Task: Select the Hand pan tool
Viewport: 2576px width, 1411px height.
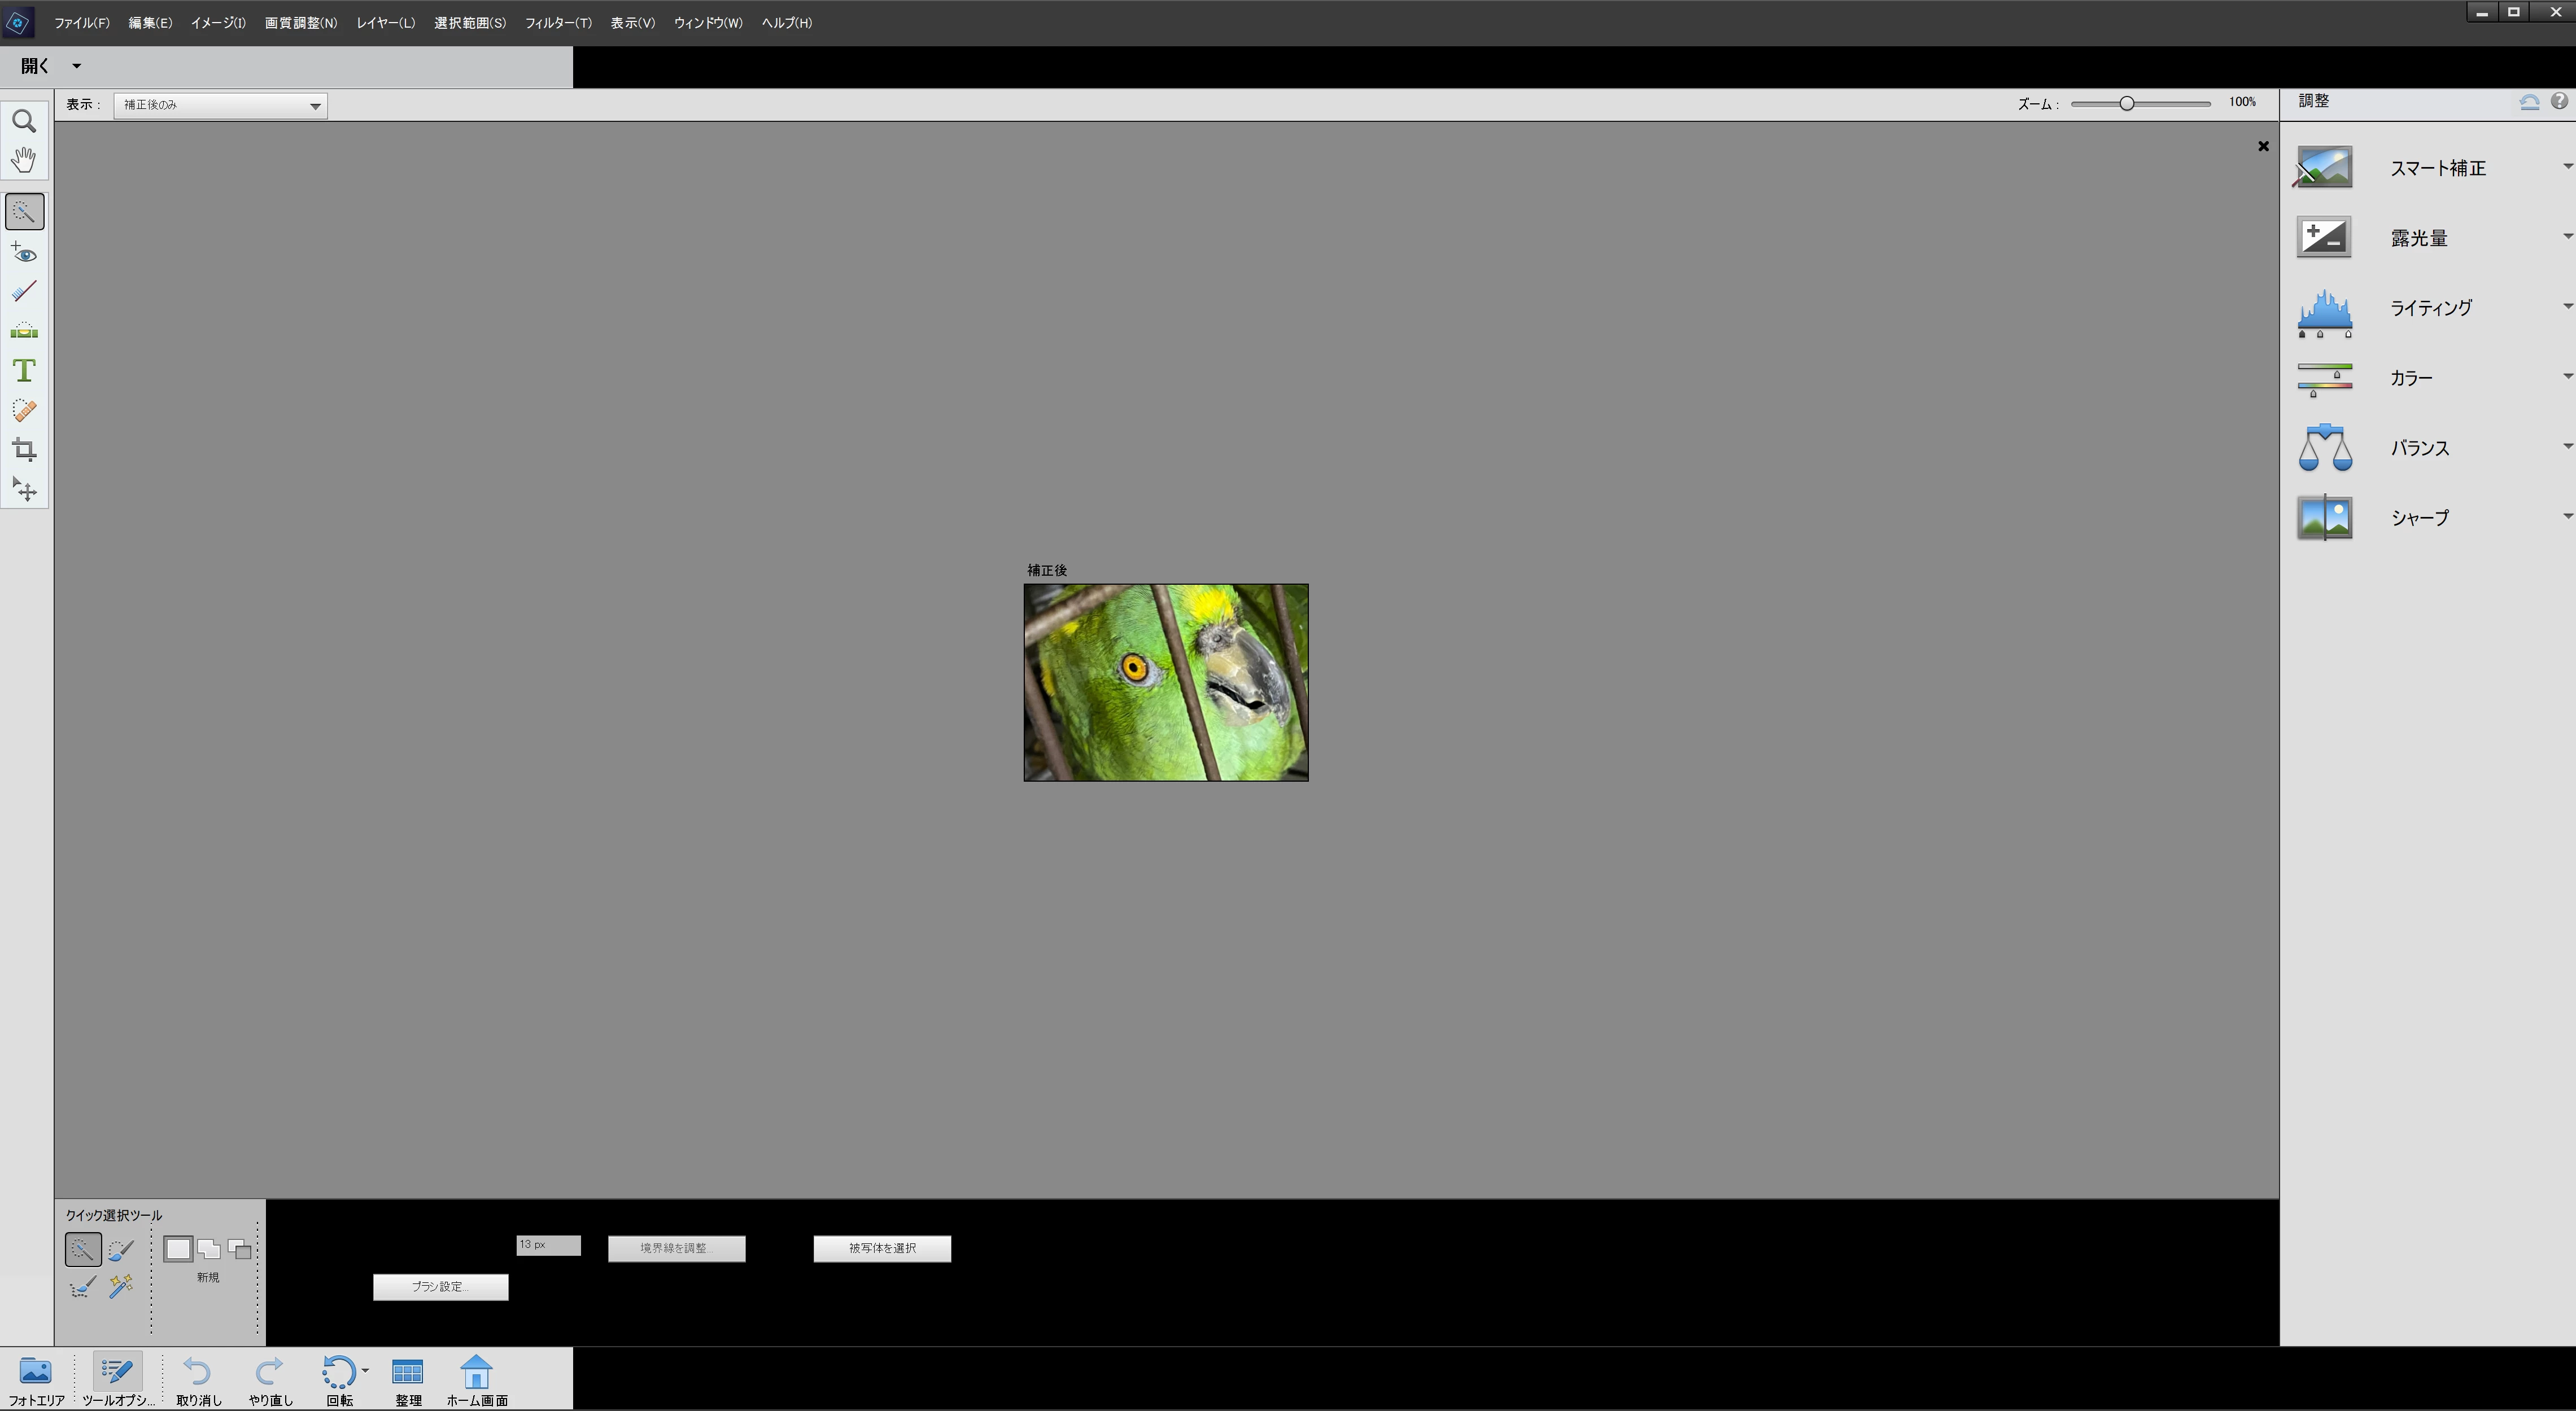Action: click(24, 160)
